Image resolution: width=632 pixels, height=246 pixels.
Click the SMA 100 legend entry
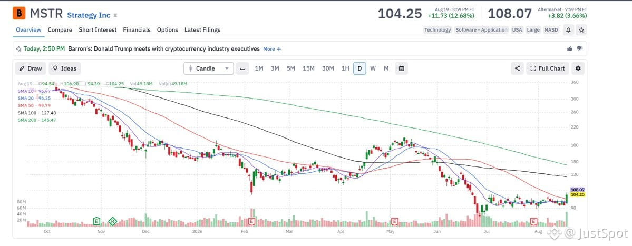click(36, 113)
